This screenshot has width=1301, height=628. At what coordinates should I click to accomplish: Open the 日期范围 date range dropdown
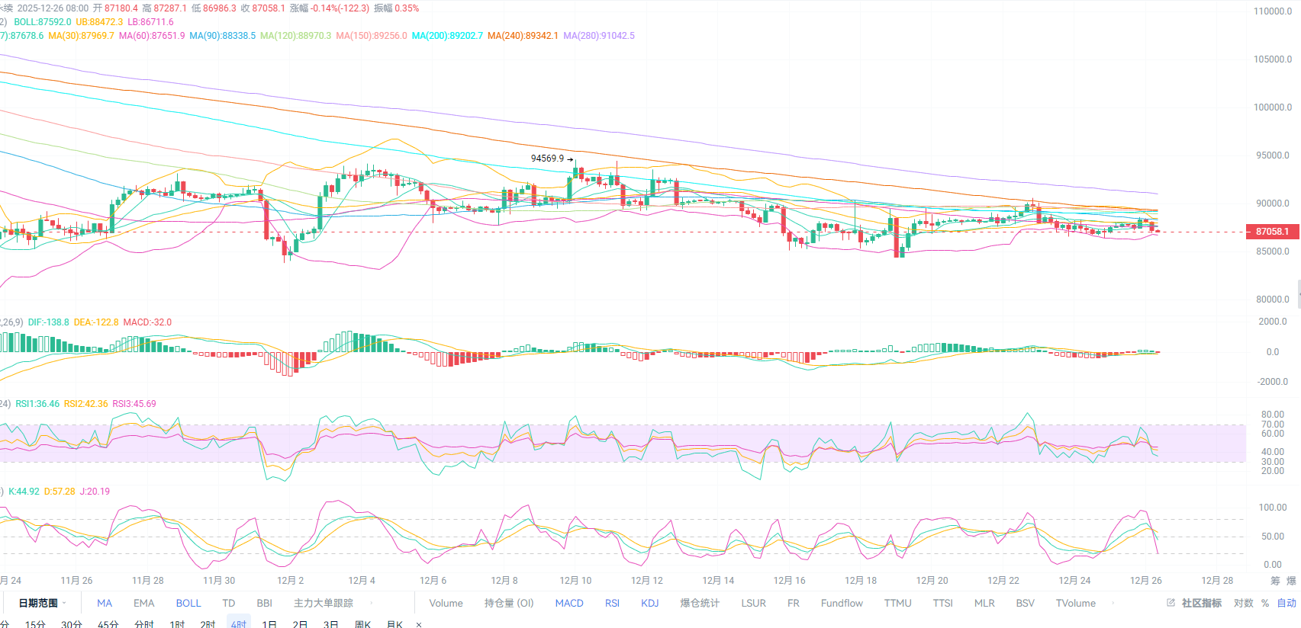click(42, 603)
